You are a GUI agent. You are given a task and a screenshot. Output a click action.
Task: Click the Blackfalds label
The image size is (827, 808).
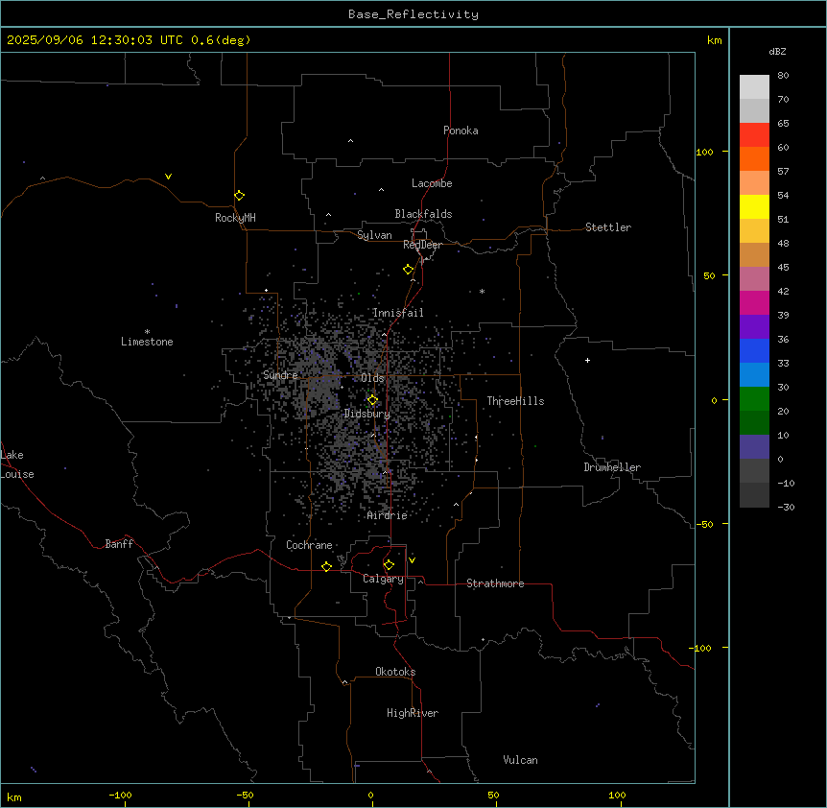[x=423, y=214]
